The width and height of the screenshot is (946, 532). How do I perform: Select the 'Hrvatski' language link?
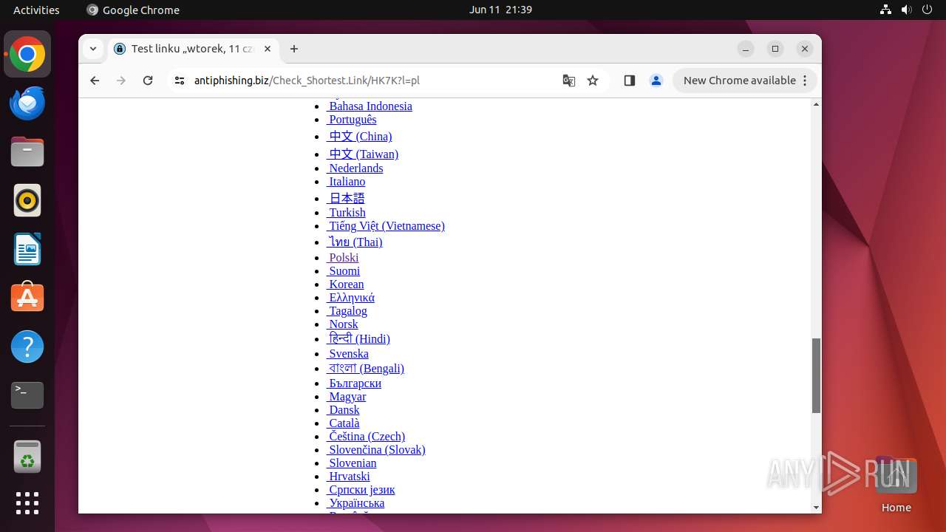[x=348, y=477]
